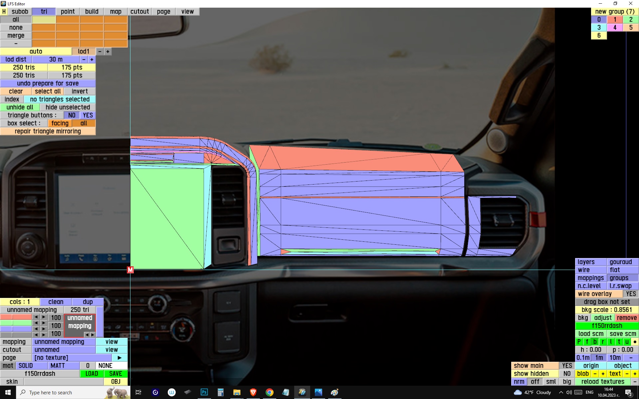The image size is (639, 399).
Task: Open the cutout unnamed selector
Action: coord(63,350)
